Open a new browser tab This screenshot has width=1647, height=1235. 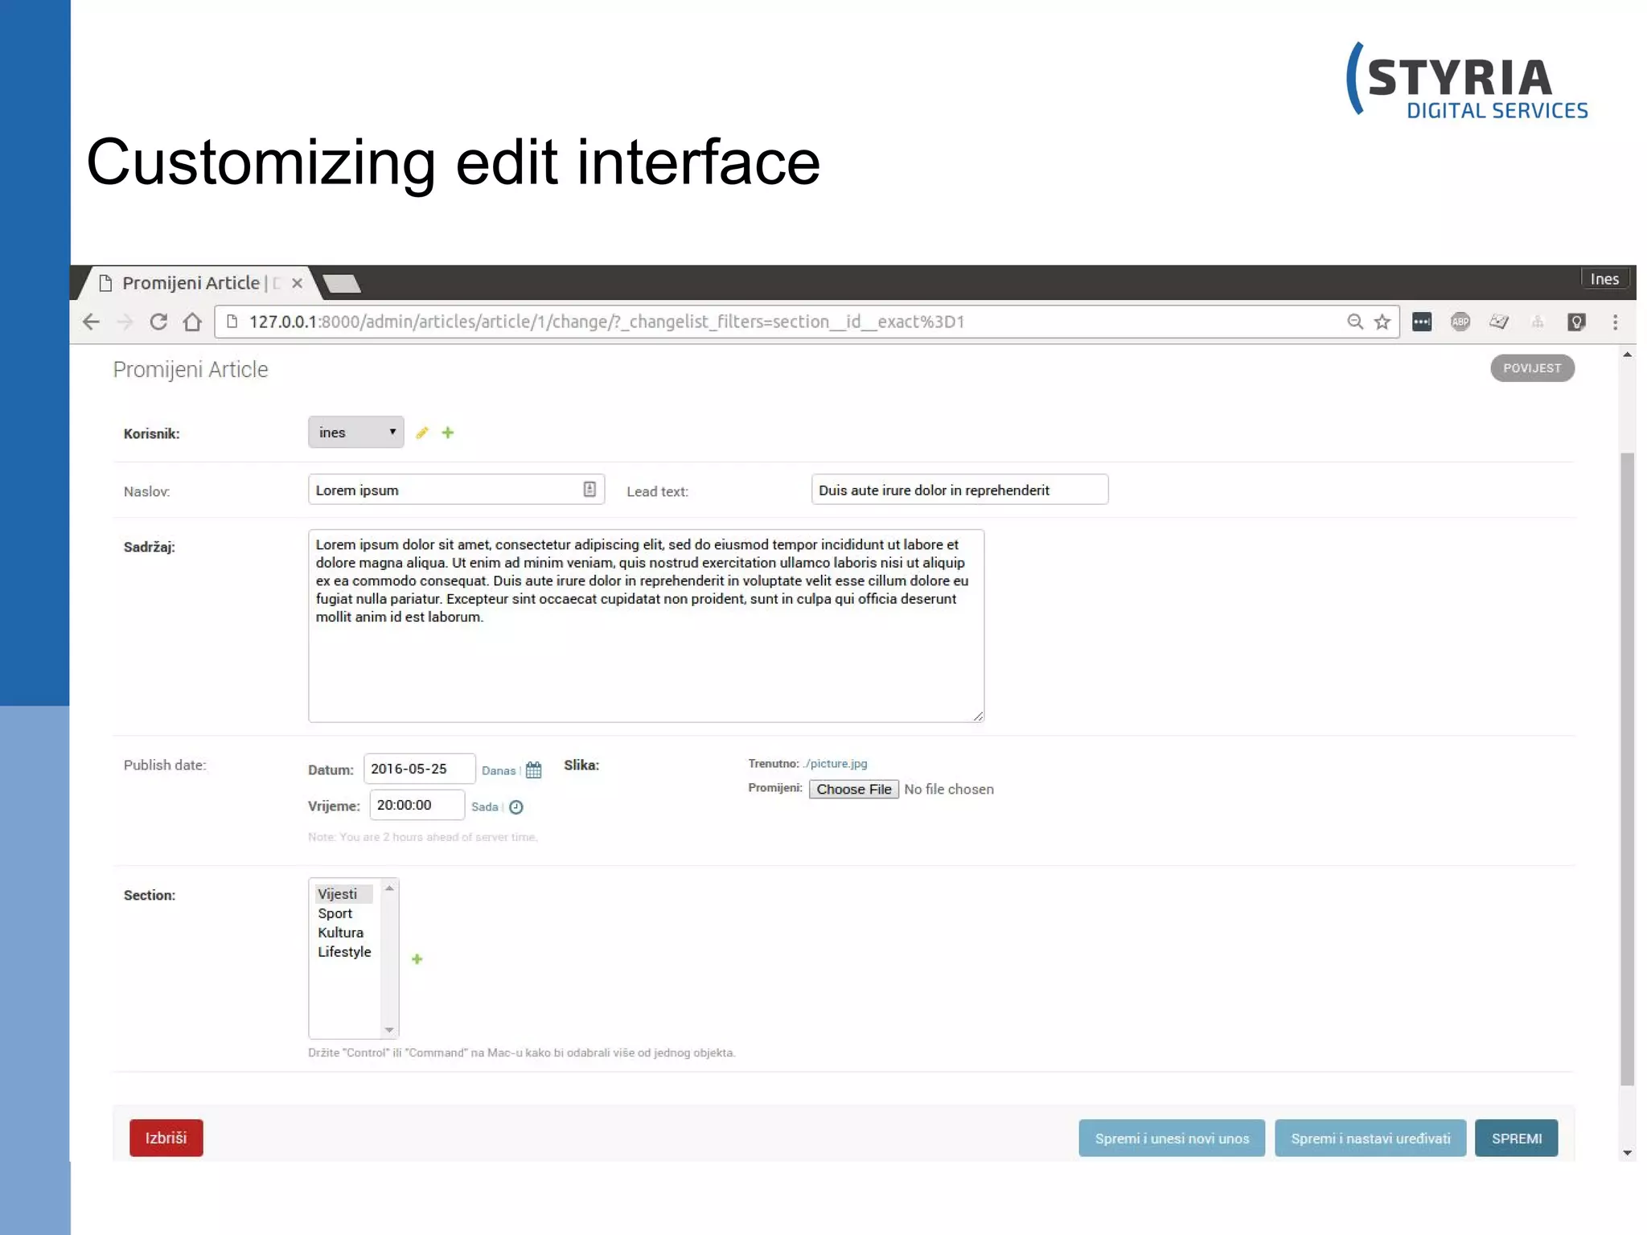pyautogui.click(x=342, y=283)
